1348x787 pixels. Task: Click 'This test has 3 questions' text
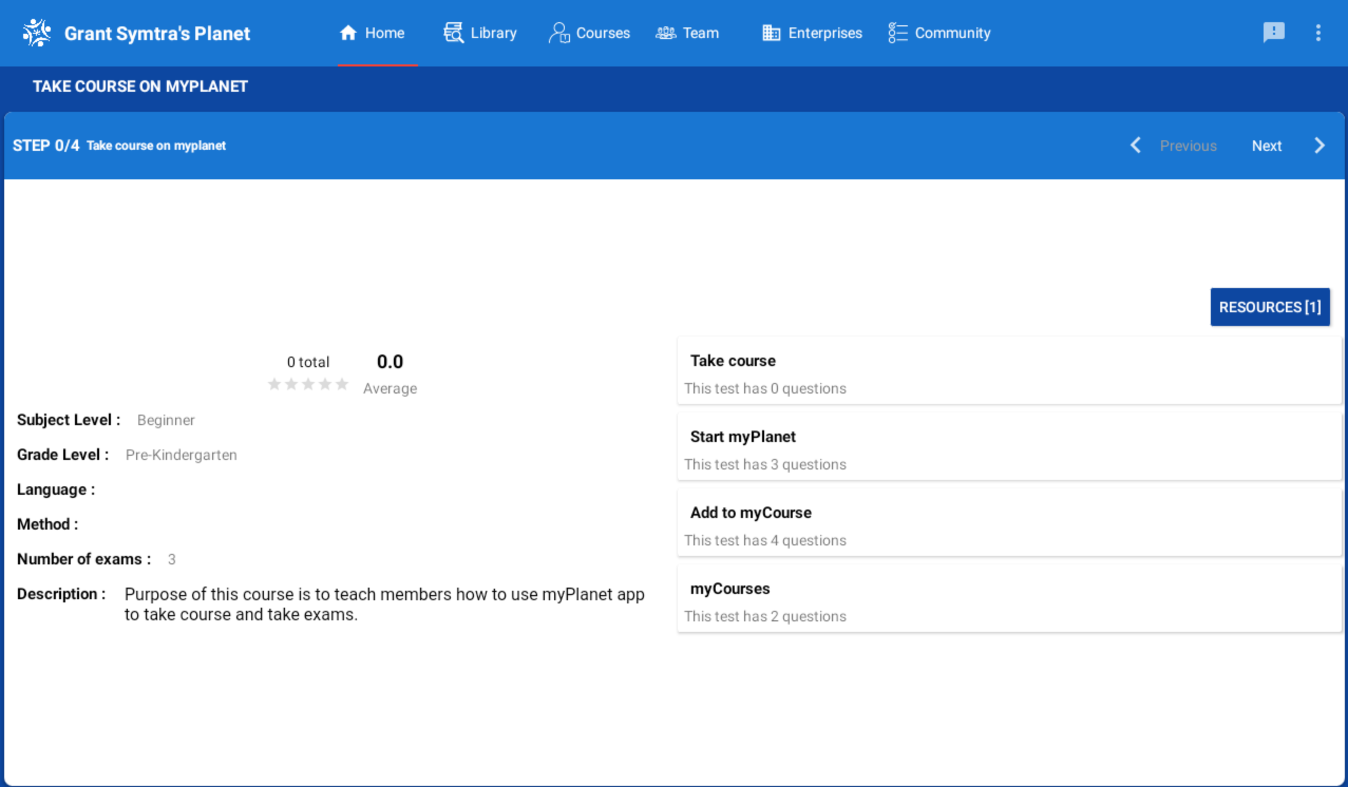pos(765,464)
